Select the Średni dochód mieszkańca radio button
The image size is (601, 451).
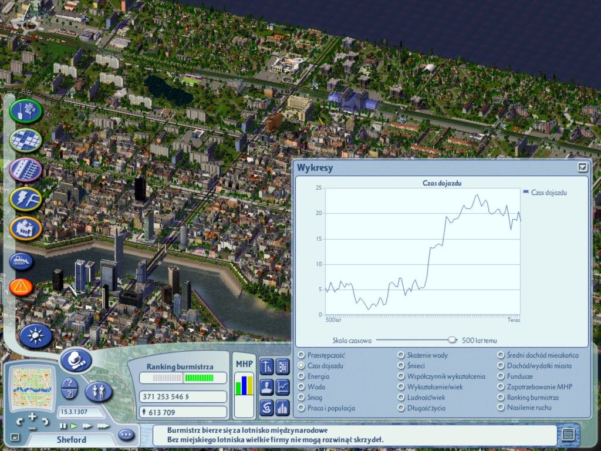(501, 355)
